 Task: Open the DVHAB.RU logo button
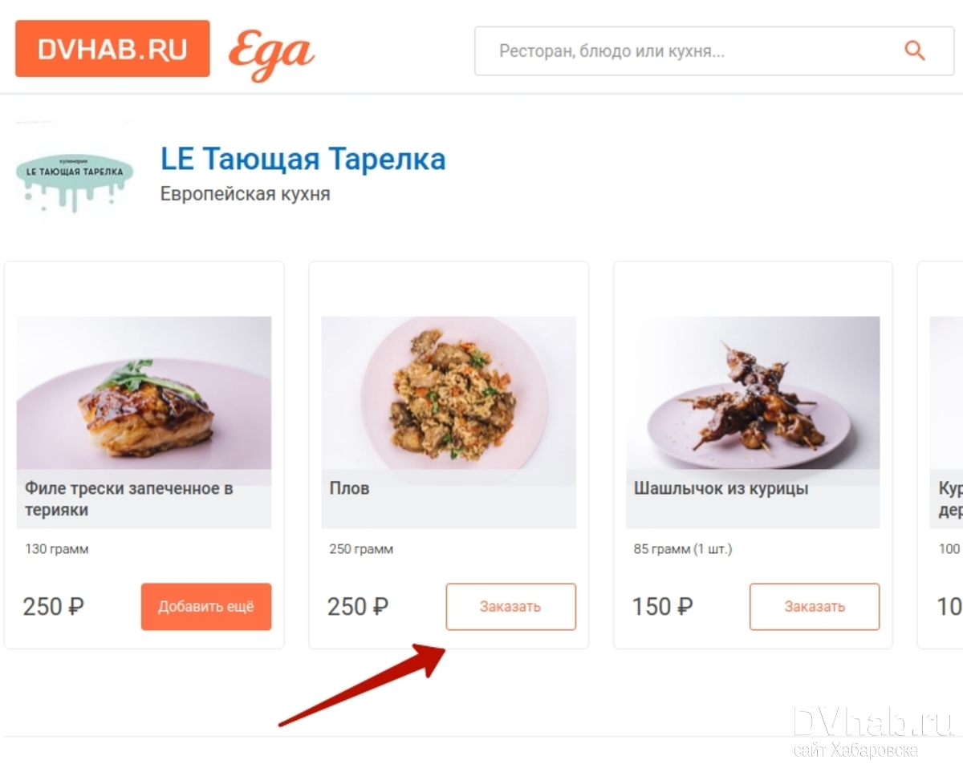pos(112,49)
